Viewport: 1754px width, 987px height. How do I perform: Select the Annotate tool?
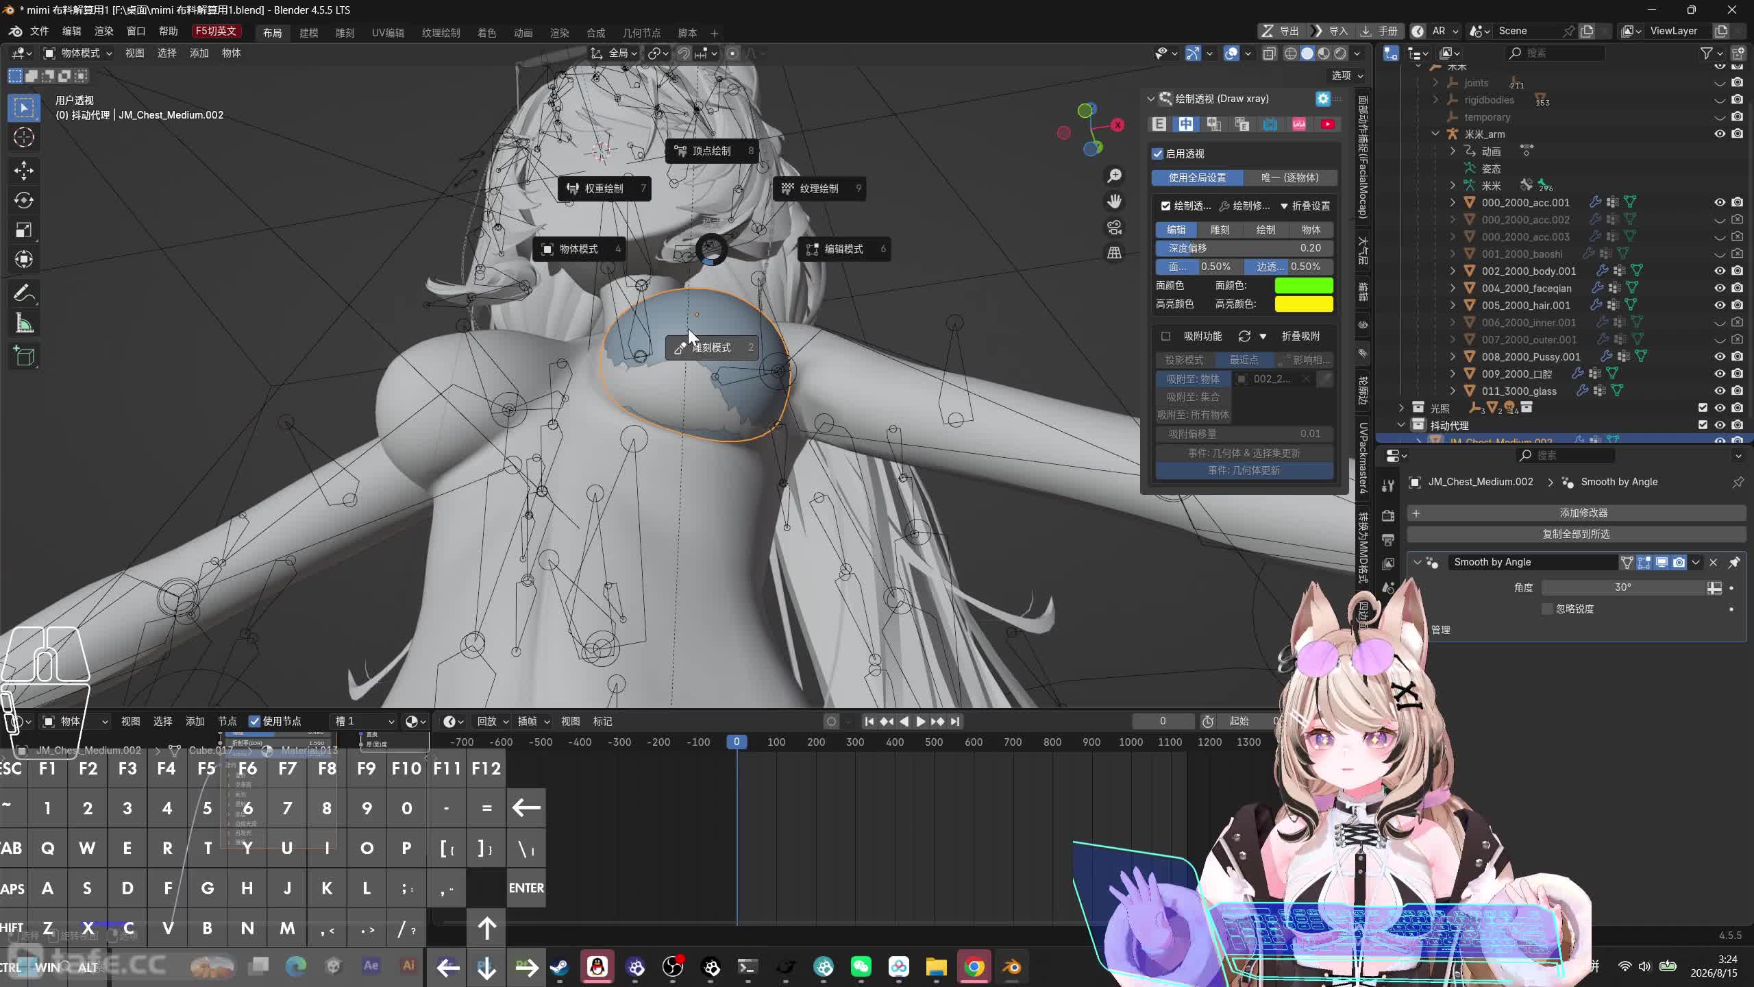(x=24, y=294)
